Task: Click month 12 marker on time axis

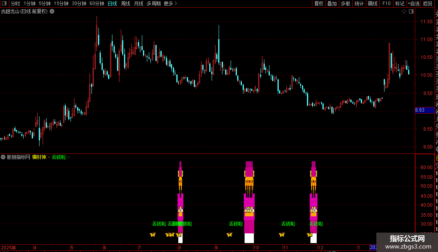Action: [x=321, y=248]
